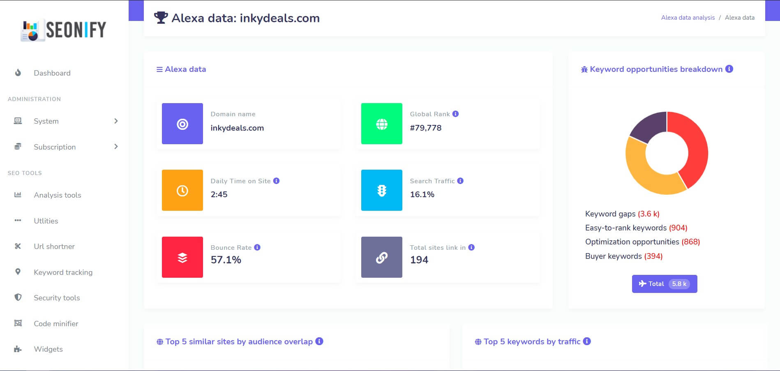Click the Seonify logo
Screen dimensions: 780x371
(x=64, y=30)
